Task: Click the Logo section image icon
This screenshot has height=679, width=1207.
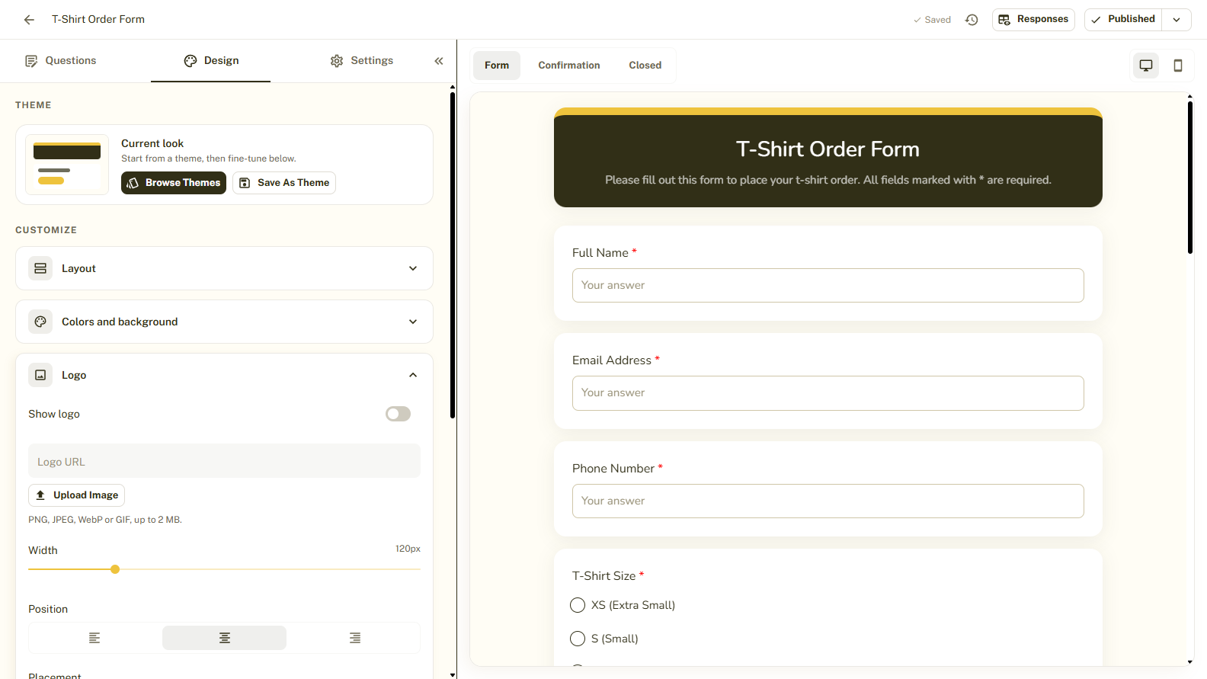Action: (40, 375)
